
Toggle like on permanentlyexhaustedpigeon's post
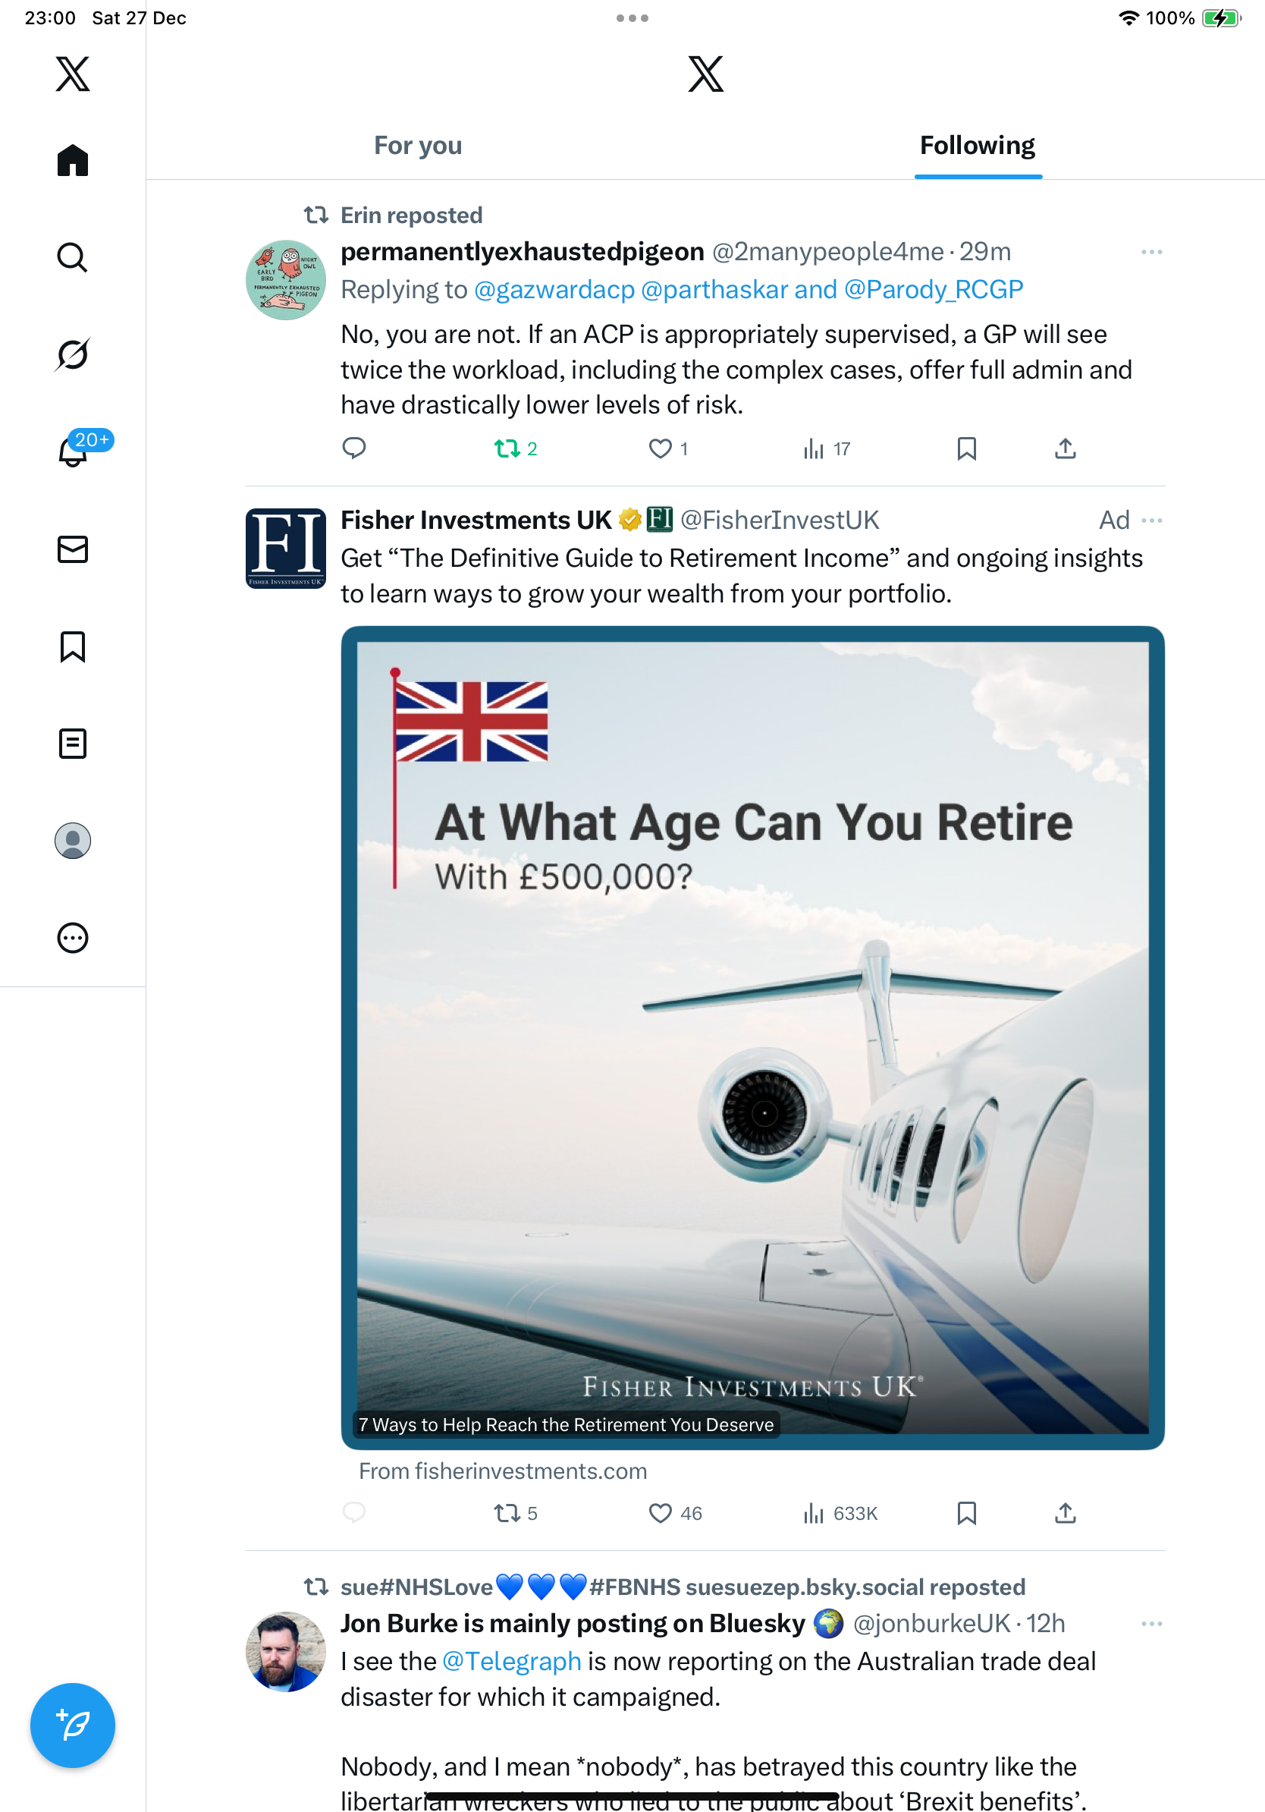coord(660,449)
